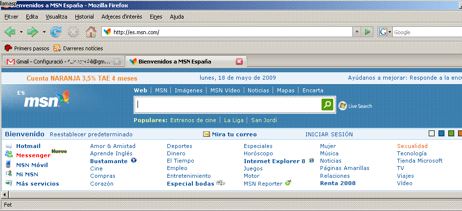The height and width of the screenshot is (211, 462).
Task: Select the Noticias search category
Action: click(x=258, y=90)
